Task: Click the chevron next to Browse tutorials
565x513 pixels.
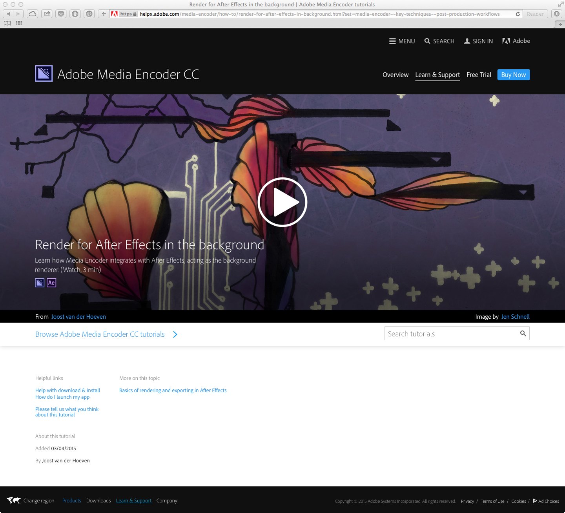Action: 175,334
